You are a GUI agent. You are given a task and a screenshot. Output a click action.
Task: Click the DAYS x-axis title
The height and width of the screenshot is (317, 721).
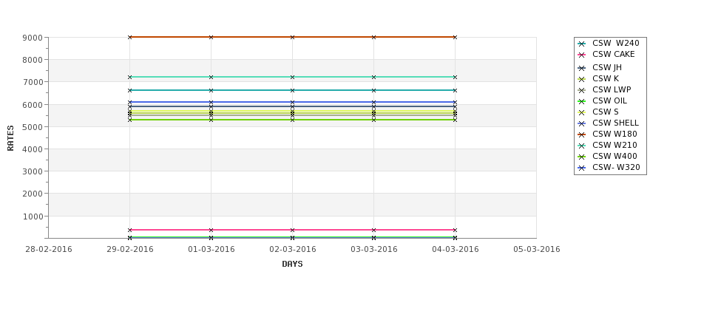click(x=292, y=265)
